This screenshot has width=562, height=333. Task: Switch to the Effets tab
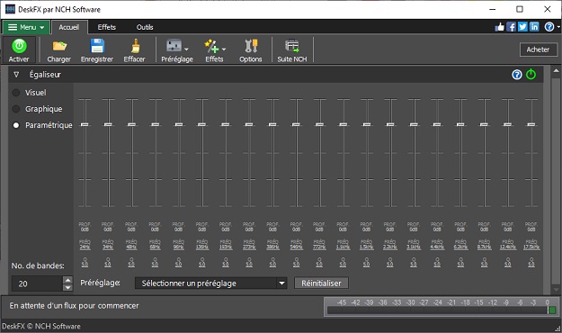coord(107,27)
